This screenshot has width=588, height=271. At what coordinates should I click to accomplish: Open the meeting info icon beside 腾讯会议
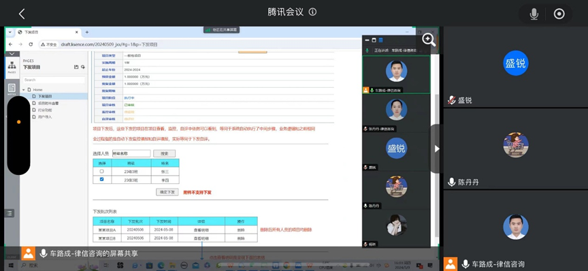[x=312, y=12]
